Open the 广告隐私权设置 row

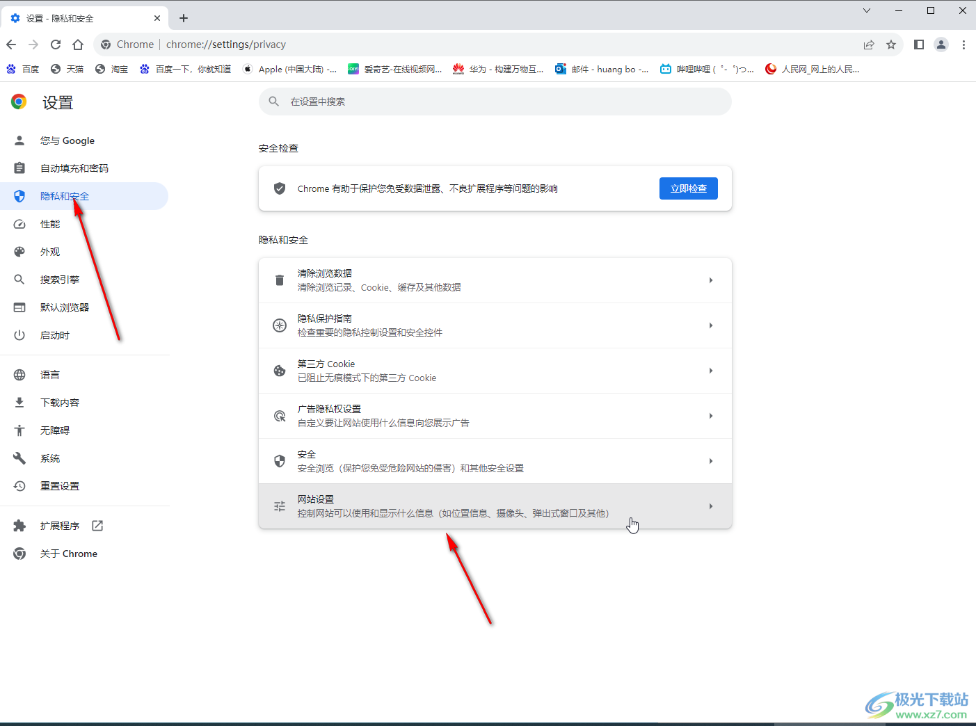pyautogui.click(x=495, y=416)
